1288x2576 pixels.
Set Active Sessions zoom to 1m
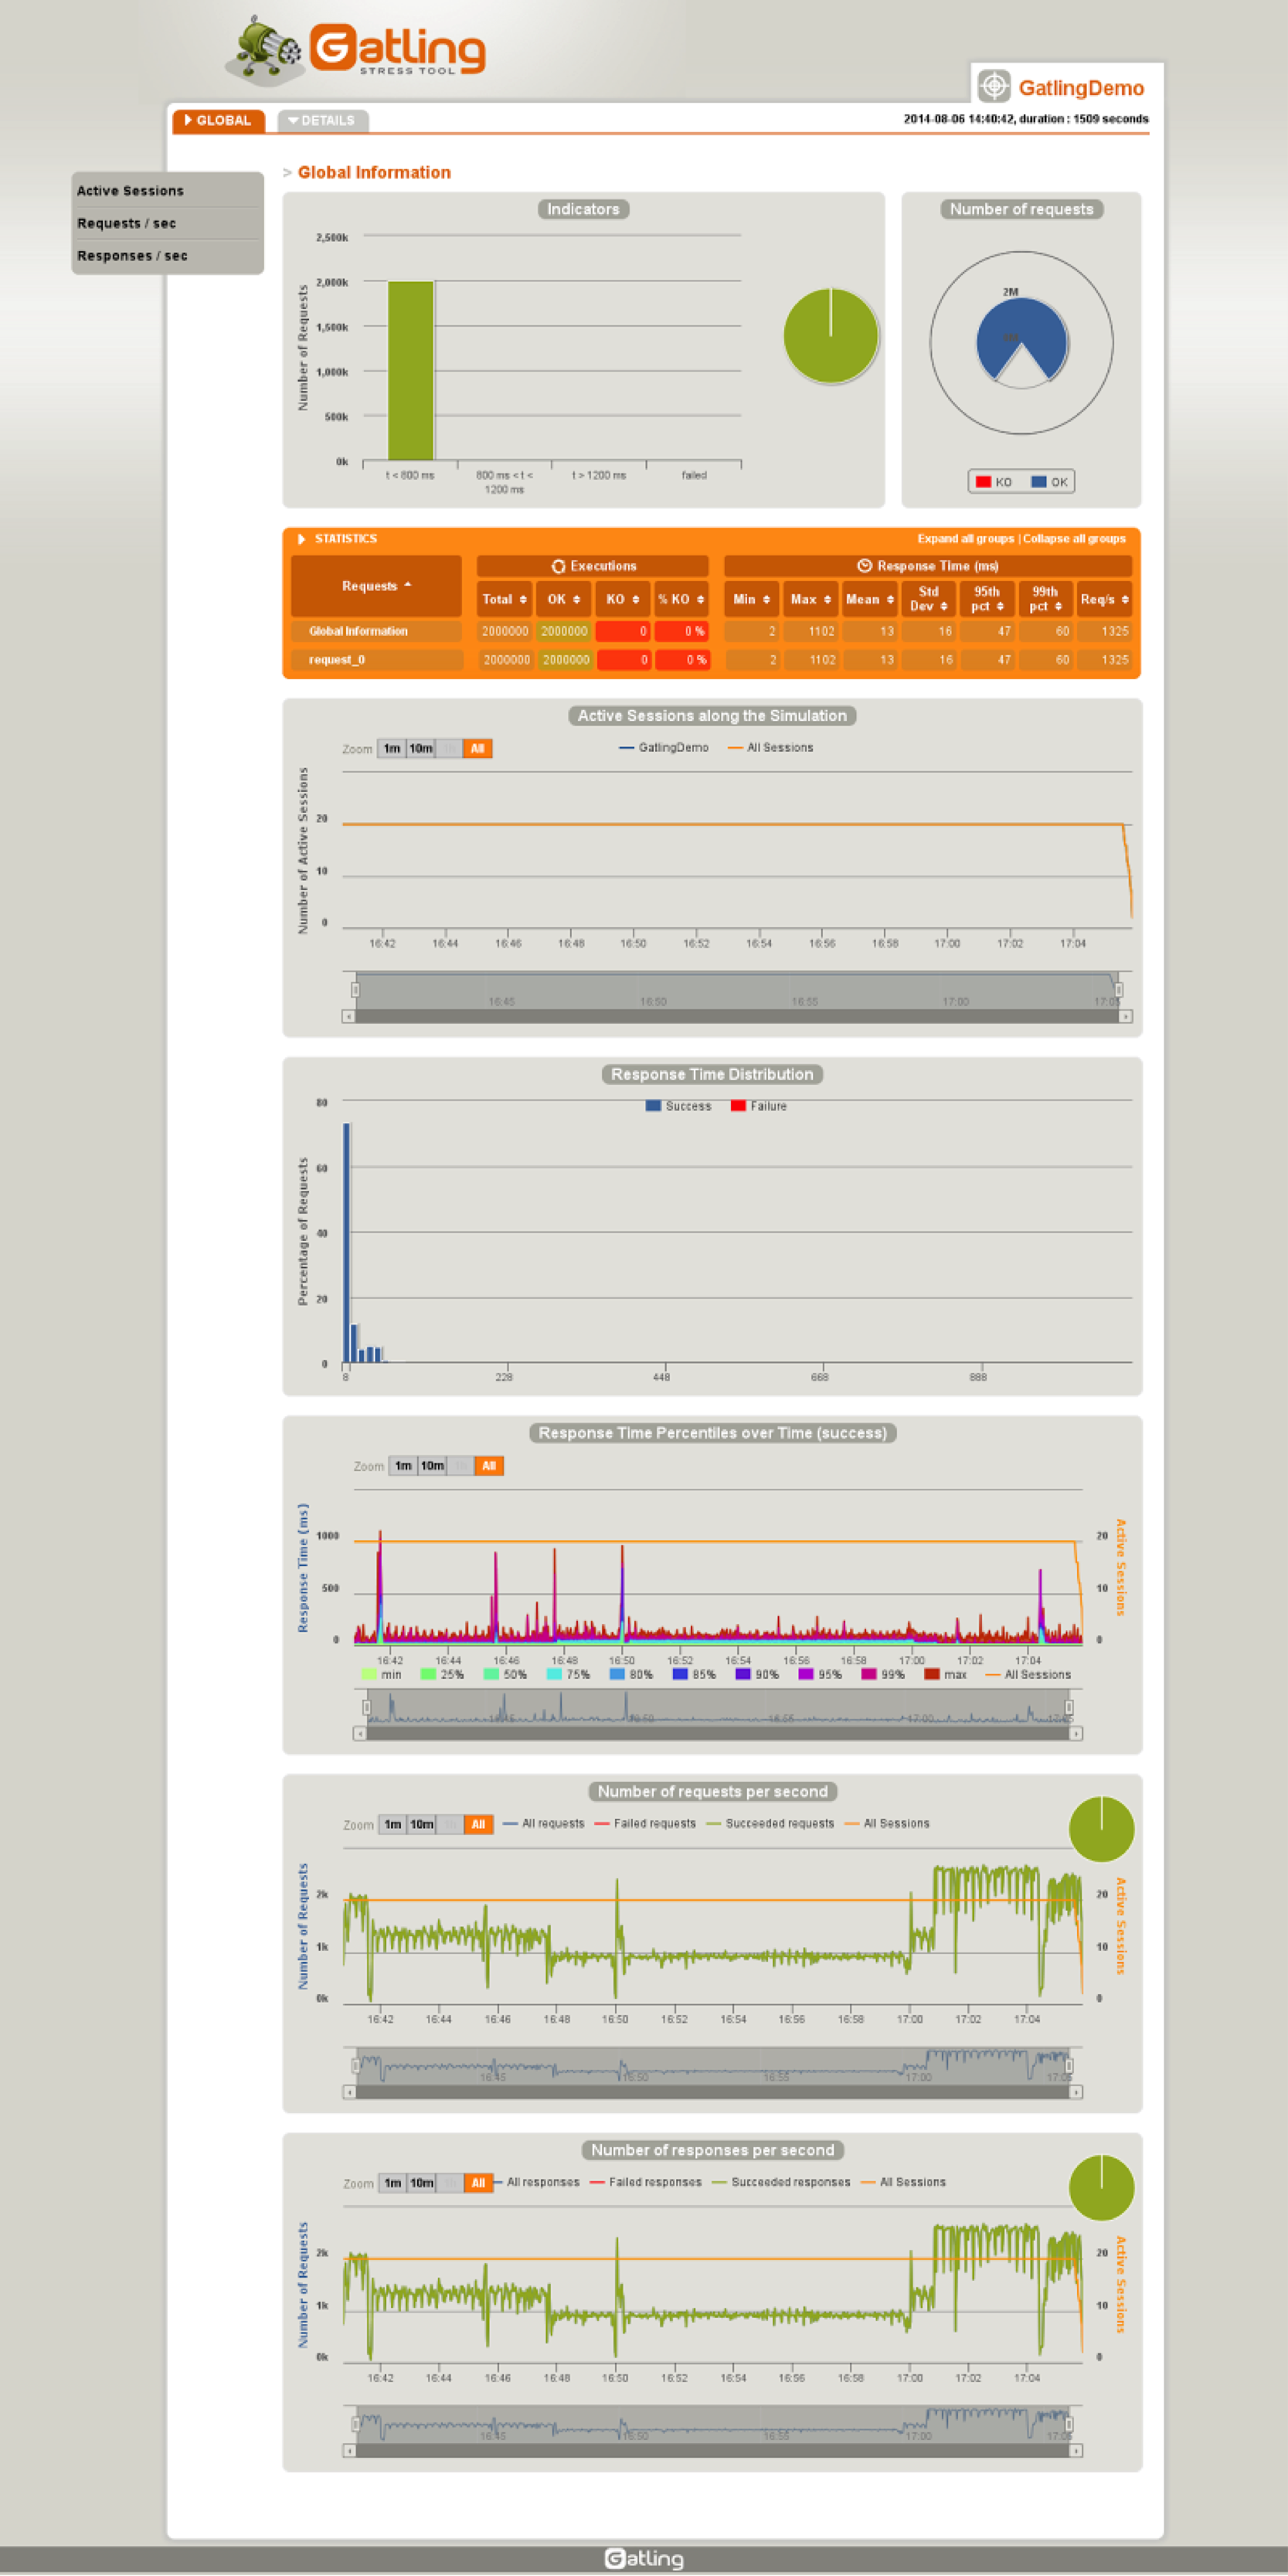coord(391,749)
